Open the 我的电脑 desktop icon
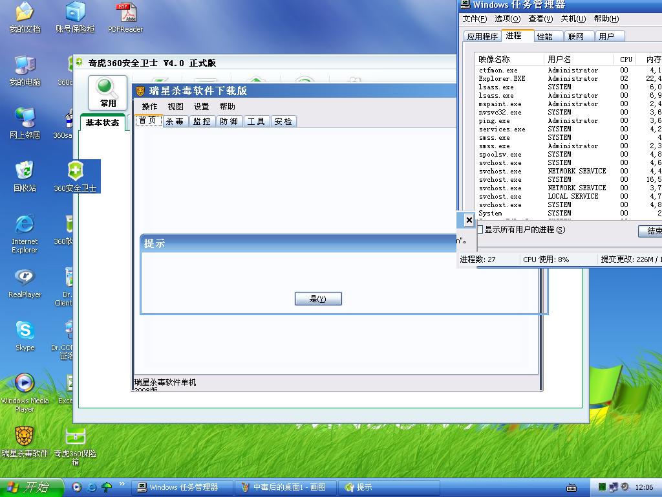662x497 pixels. pyautogui.click(x=25, y=71)
